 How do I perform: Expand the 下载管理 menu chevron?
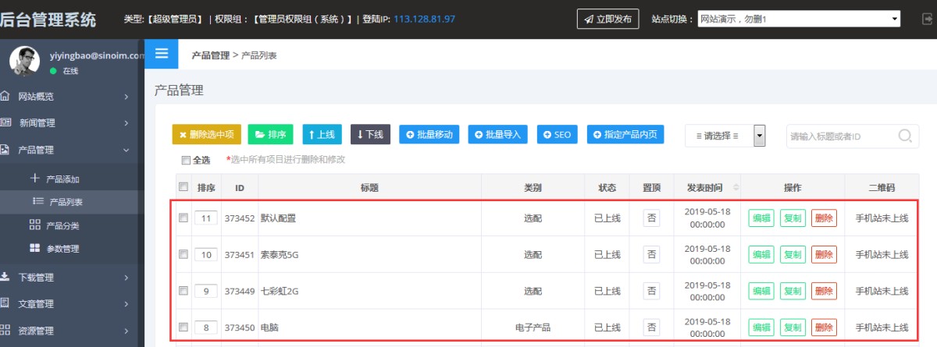tap(126, 278)
